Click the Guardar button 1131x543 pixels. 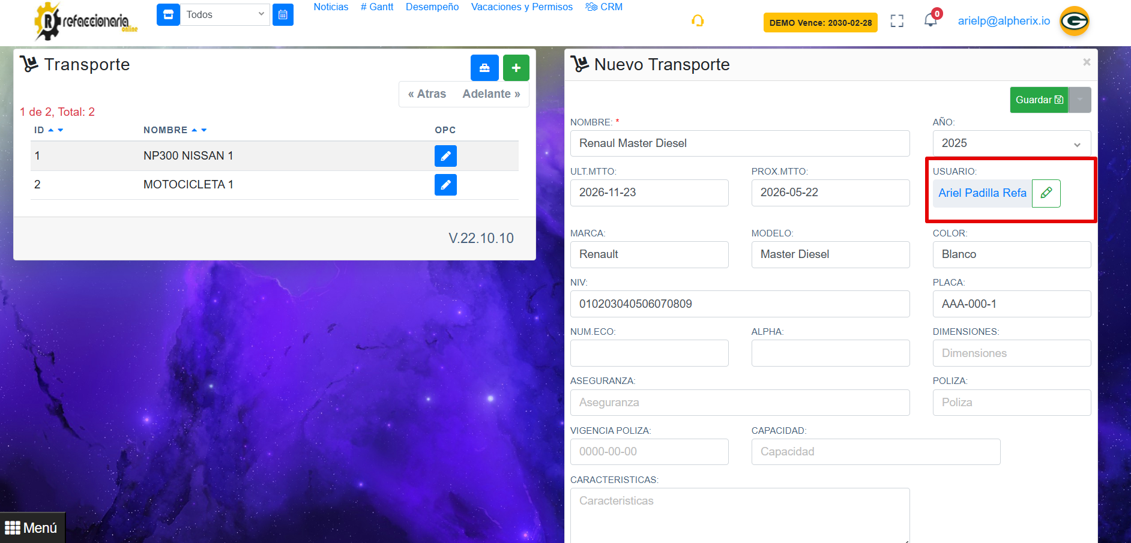pos(1039,100)
